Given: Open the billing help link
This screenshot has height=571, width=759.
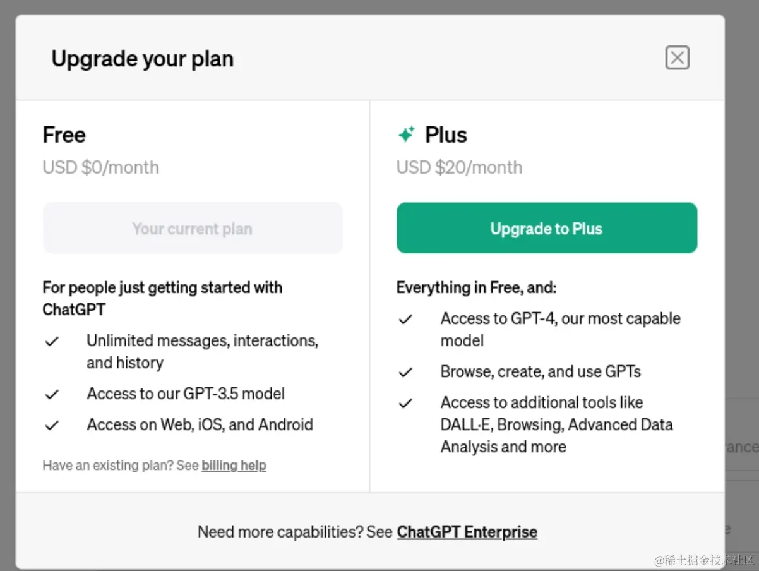Looking at the screenshot, I should tap(234, 466).
